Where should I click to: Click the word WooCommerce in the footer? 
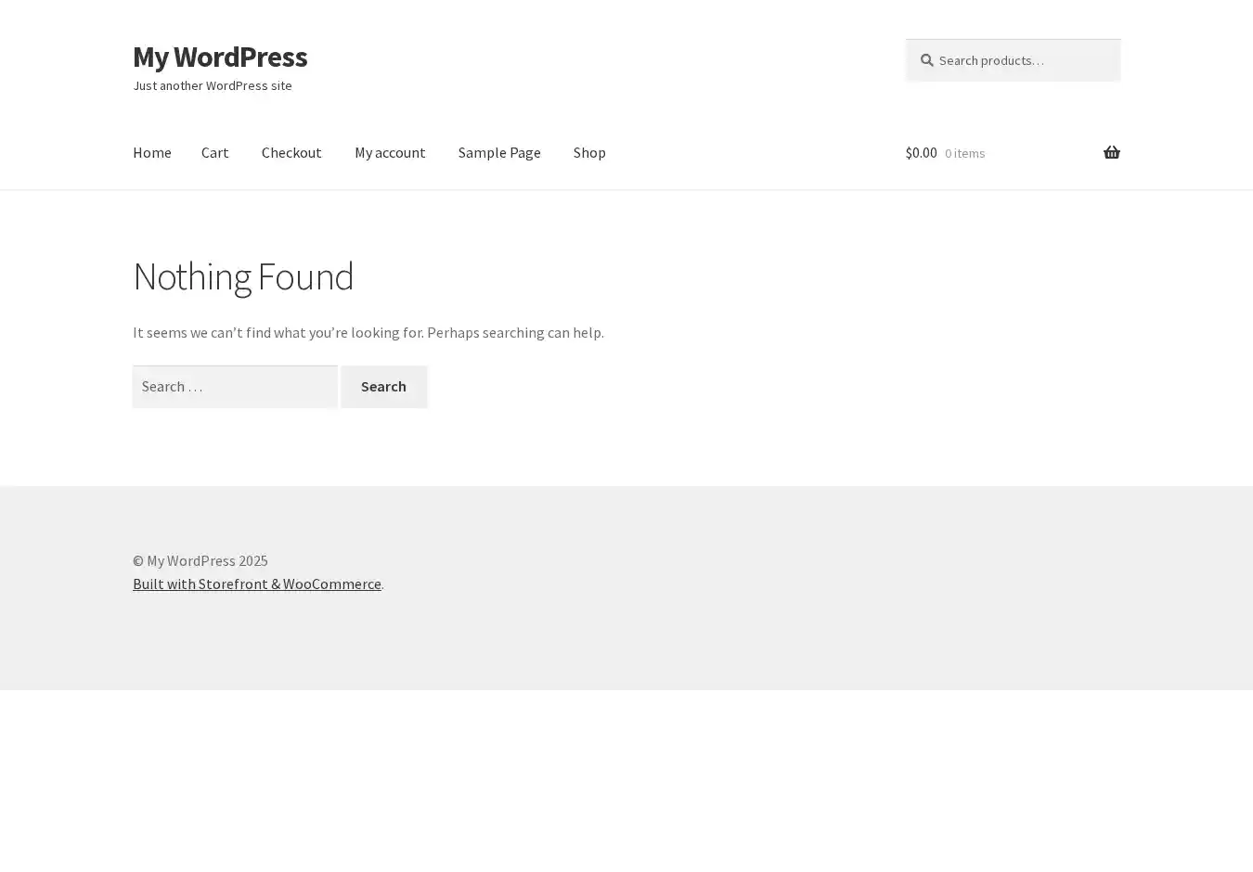pyautogui.click(x=331, y=583)
